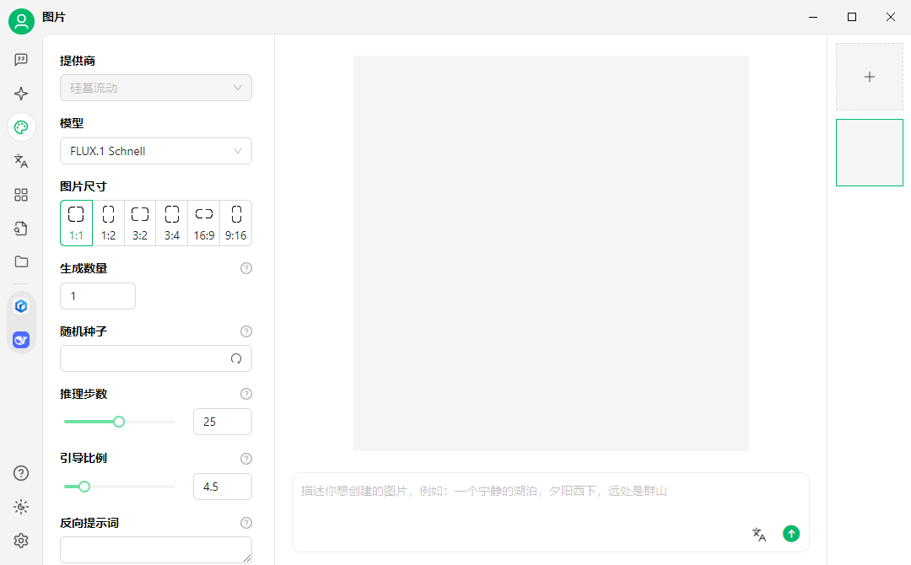Open the files folder icon in sidebar
The image size is (911, 565).
[x=21, y=262]
